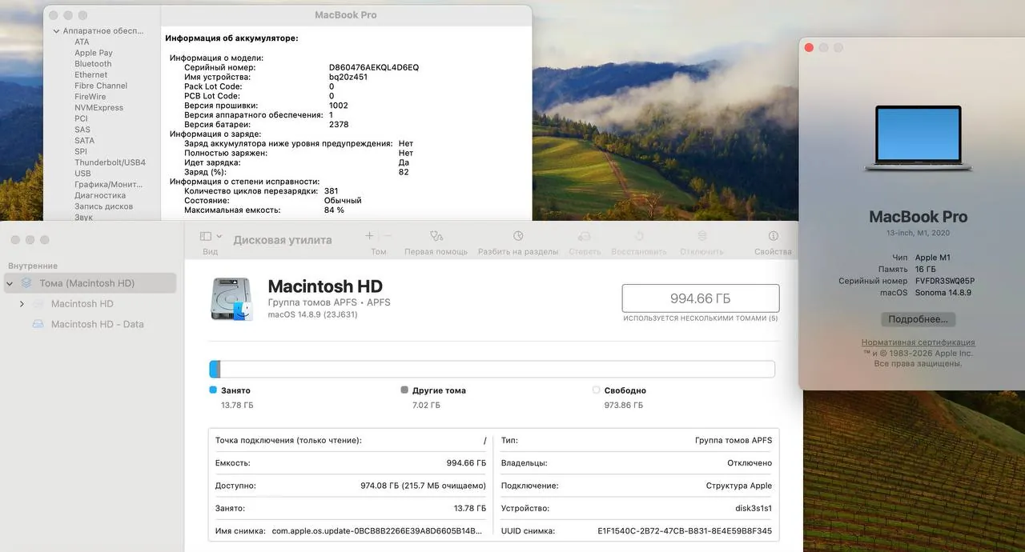1025x552 pixels.
Task: Select Тома (Macintosh HD) stack icon in sidebar
Action: 26,283
